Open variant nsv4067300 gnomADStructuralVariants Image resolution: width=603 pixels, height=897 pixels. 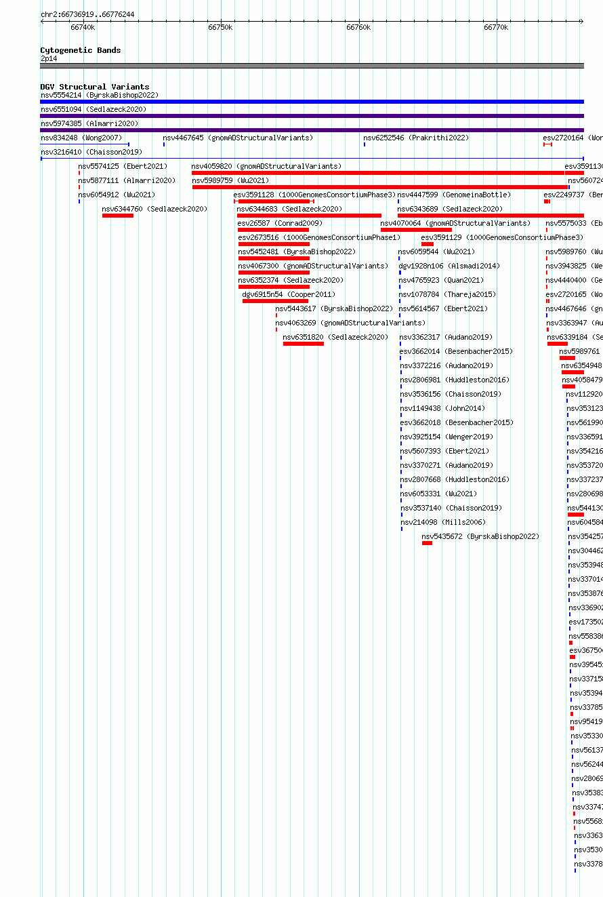[313, 266]
